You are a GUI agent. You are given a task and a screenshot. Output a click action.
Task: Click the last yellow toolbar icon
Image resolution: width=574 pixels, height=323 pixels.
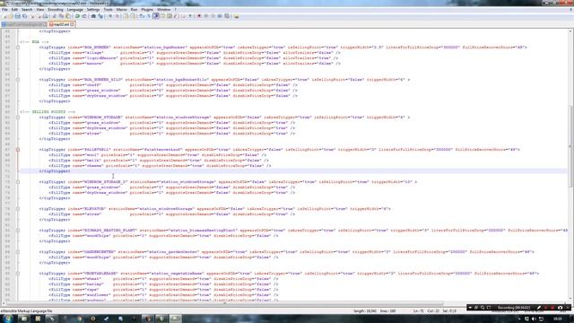coord(236,16)
